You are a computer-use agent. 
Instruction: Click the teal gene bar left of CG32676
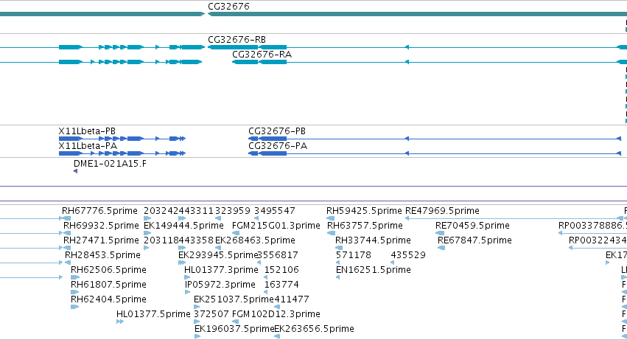[x=102, y=14]
